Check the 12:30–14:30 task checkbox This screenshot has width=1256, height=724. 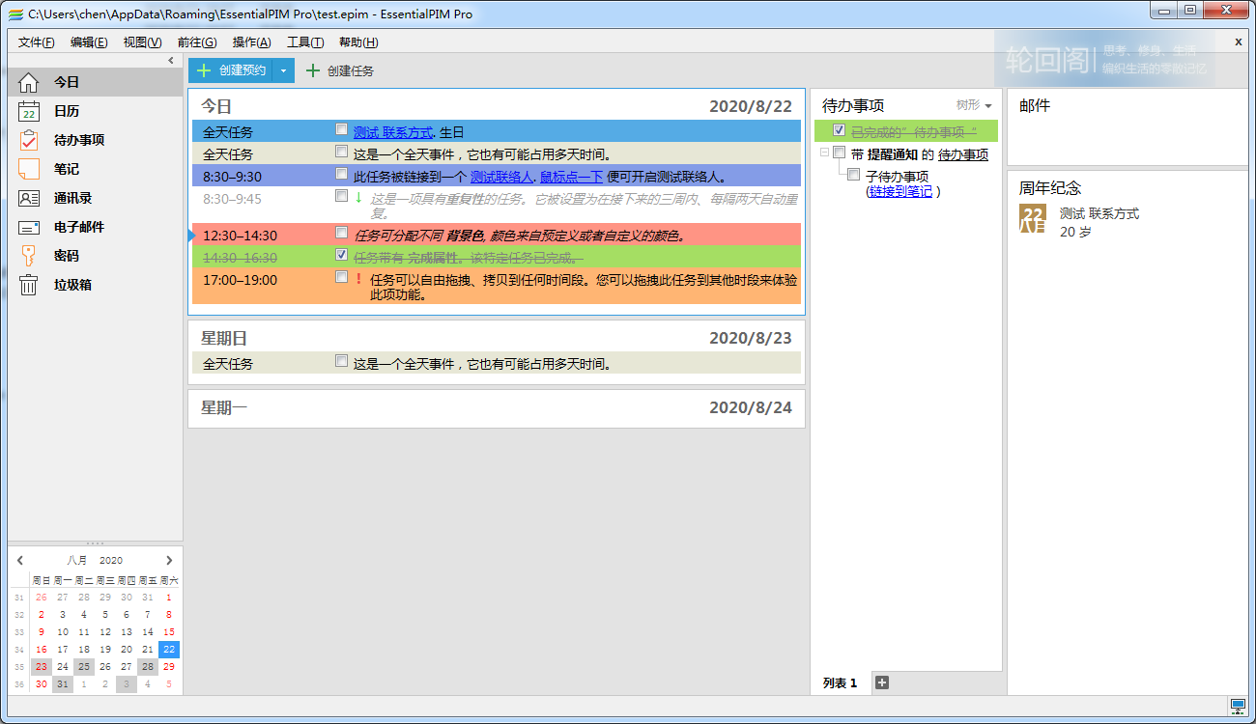(x=341, y=233)
